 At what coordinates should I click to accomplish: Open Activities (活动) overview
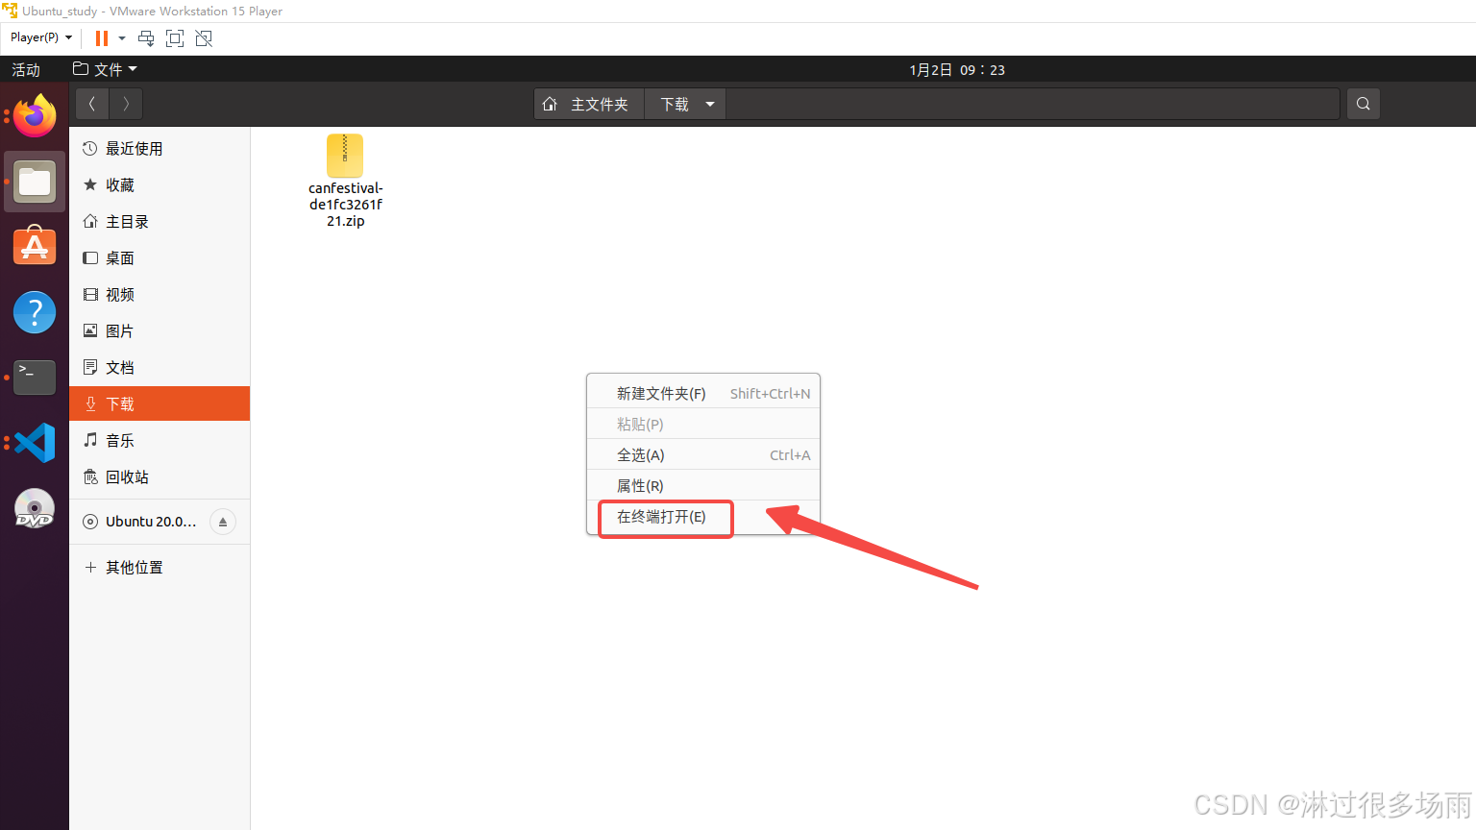26,69
